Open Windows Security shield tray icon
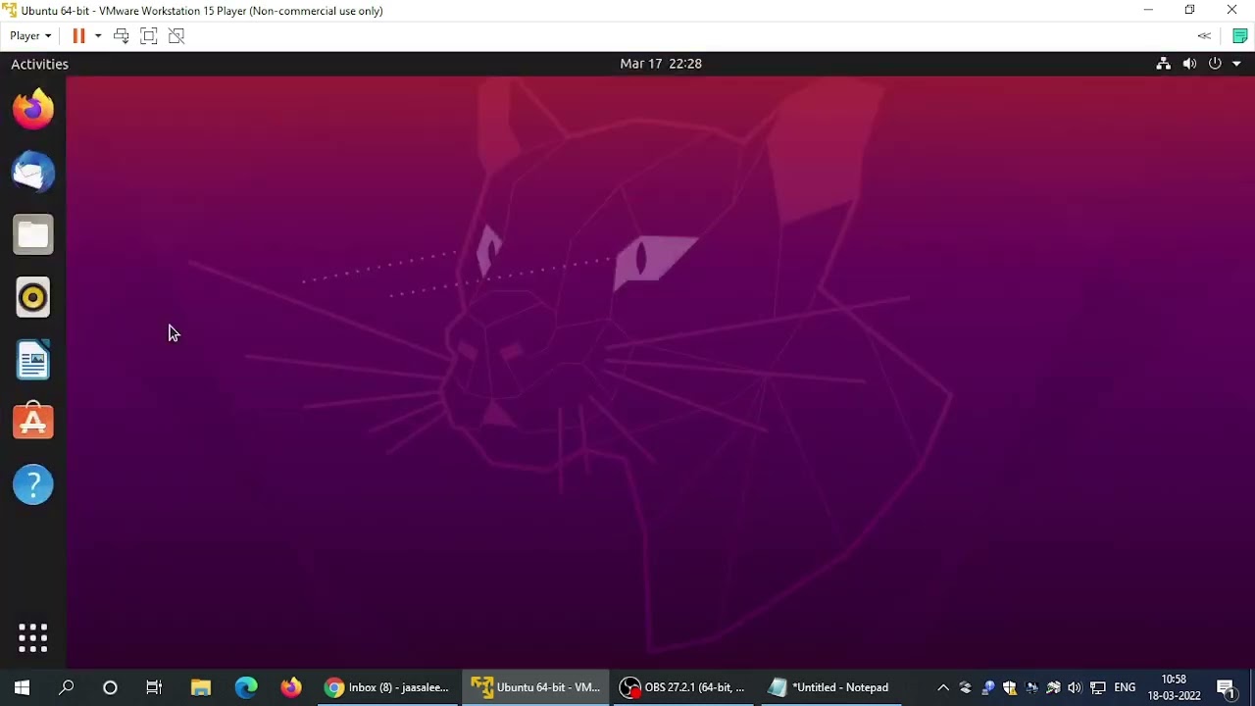The image size is (1255, 706). pos(1010,687)
